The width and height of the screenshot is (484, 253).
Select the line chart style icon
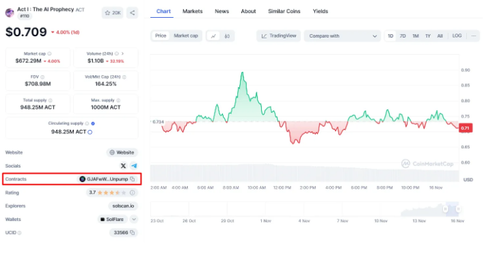tap(213, 36)
